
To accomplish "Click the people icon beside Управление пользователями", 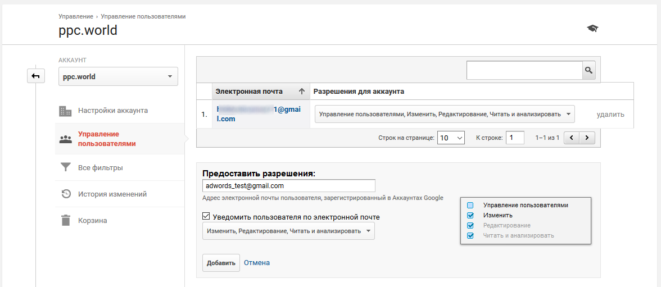I will pyautogui.click(x=65, y=139).
